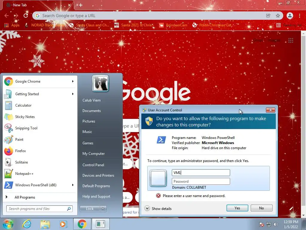This screenshot has height=230, width=306.
Task: Open network status tray icon
Action: click(x=269, y=224)
